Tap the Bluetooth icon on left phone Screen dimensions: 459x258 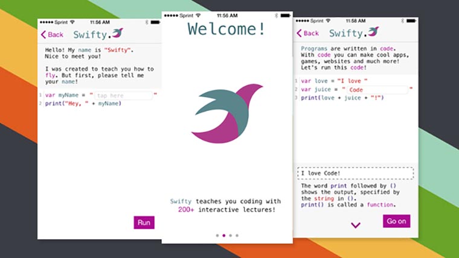click(146, 22)
